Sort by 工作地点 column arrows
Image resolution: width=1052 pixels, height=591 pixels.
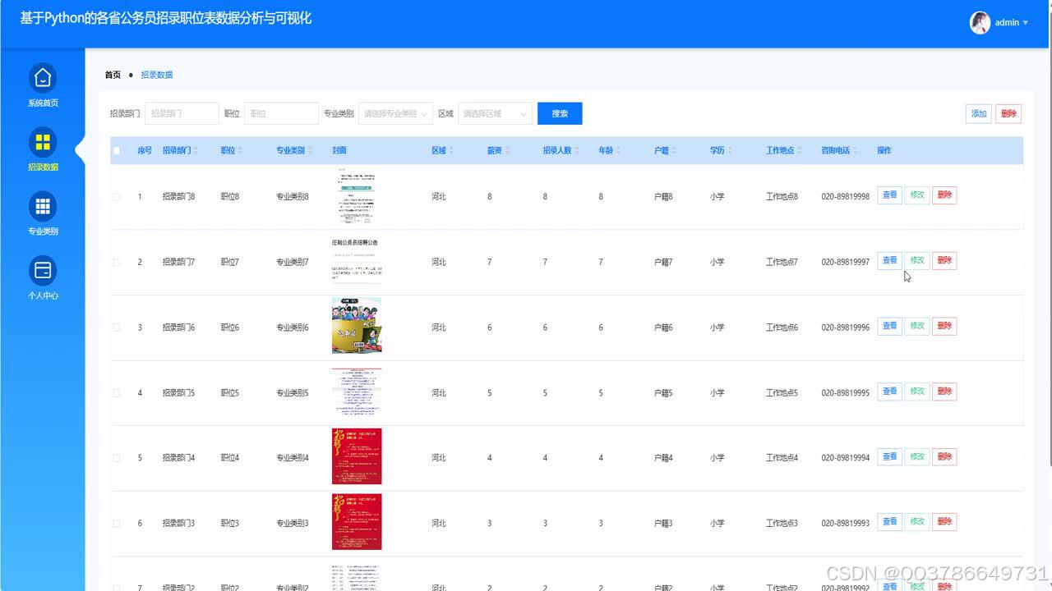pyautogui.click(x=800, y=151)
